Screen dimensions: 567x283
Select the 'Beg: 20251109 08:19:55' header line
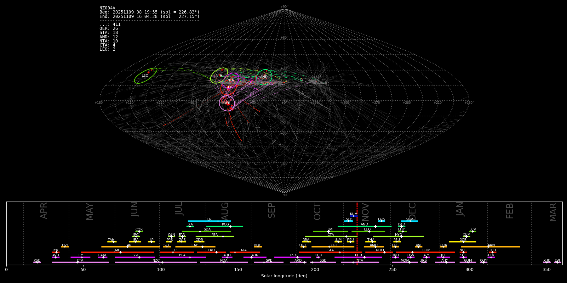(x=150, y=12)
